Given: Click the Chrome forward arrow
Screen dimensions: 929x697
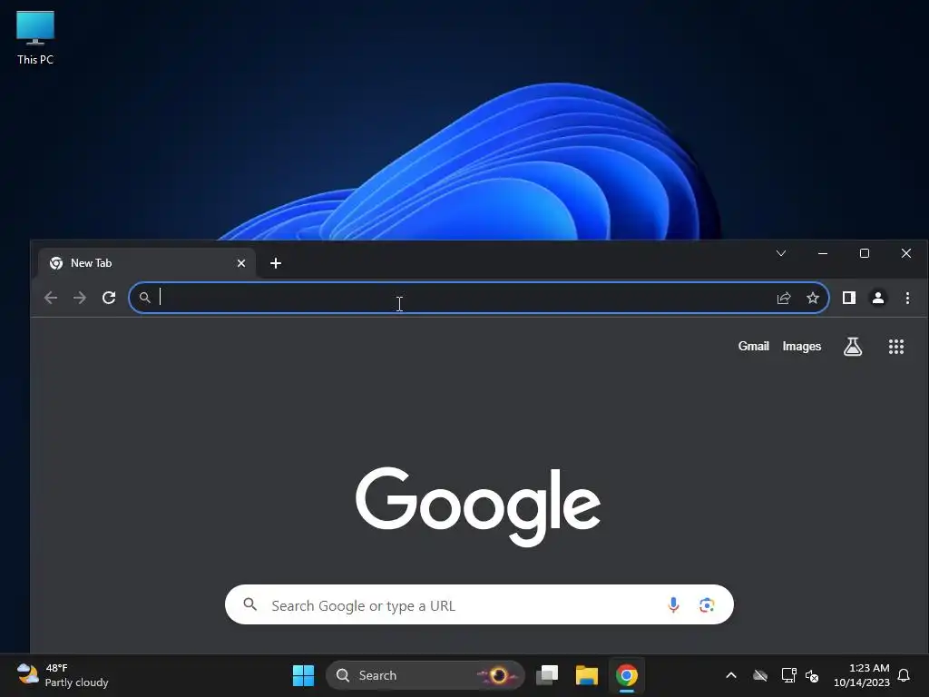Looking at the screenshot, I should click(80, 298).
